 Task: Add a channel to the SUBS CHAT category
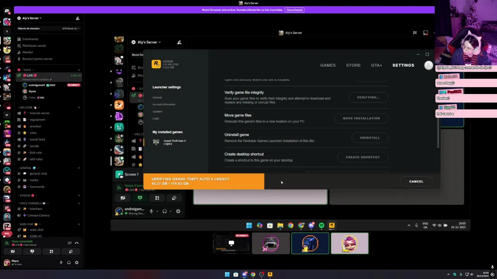coord(79,224)
